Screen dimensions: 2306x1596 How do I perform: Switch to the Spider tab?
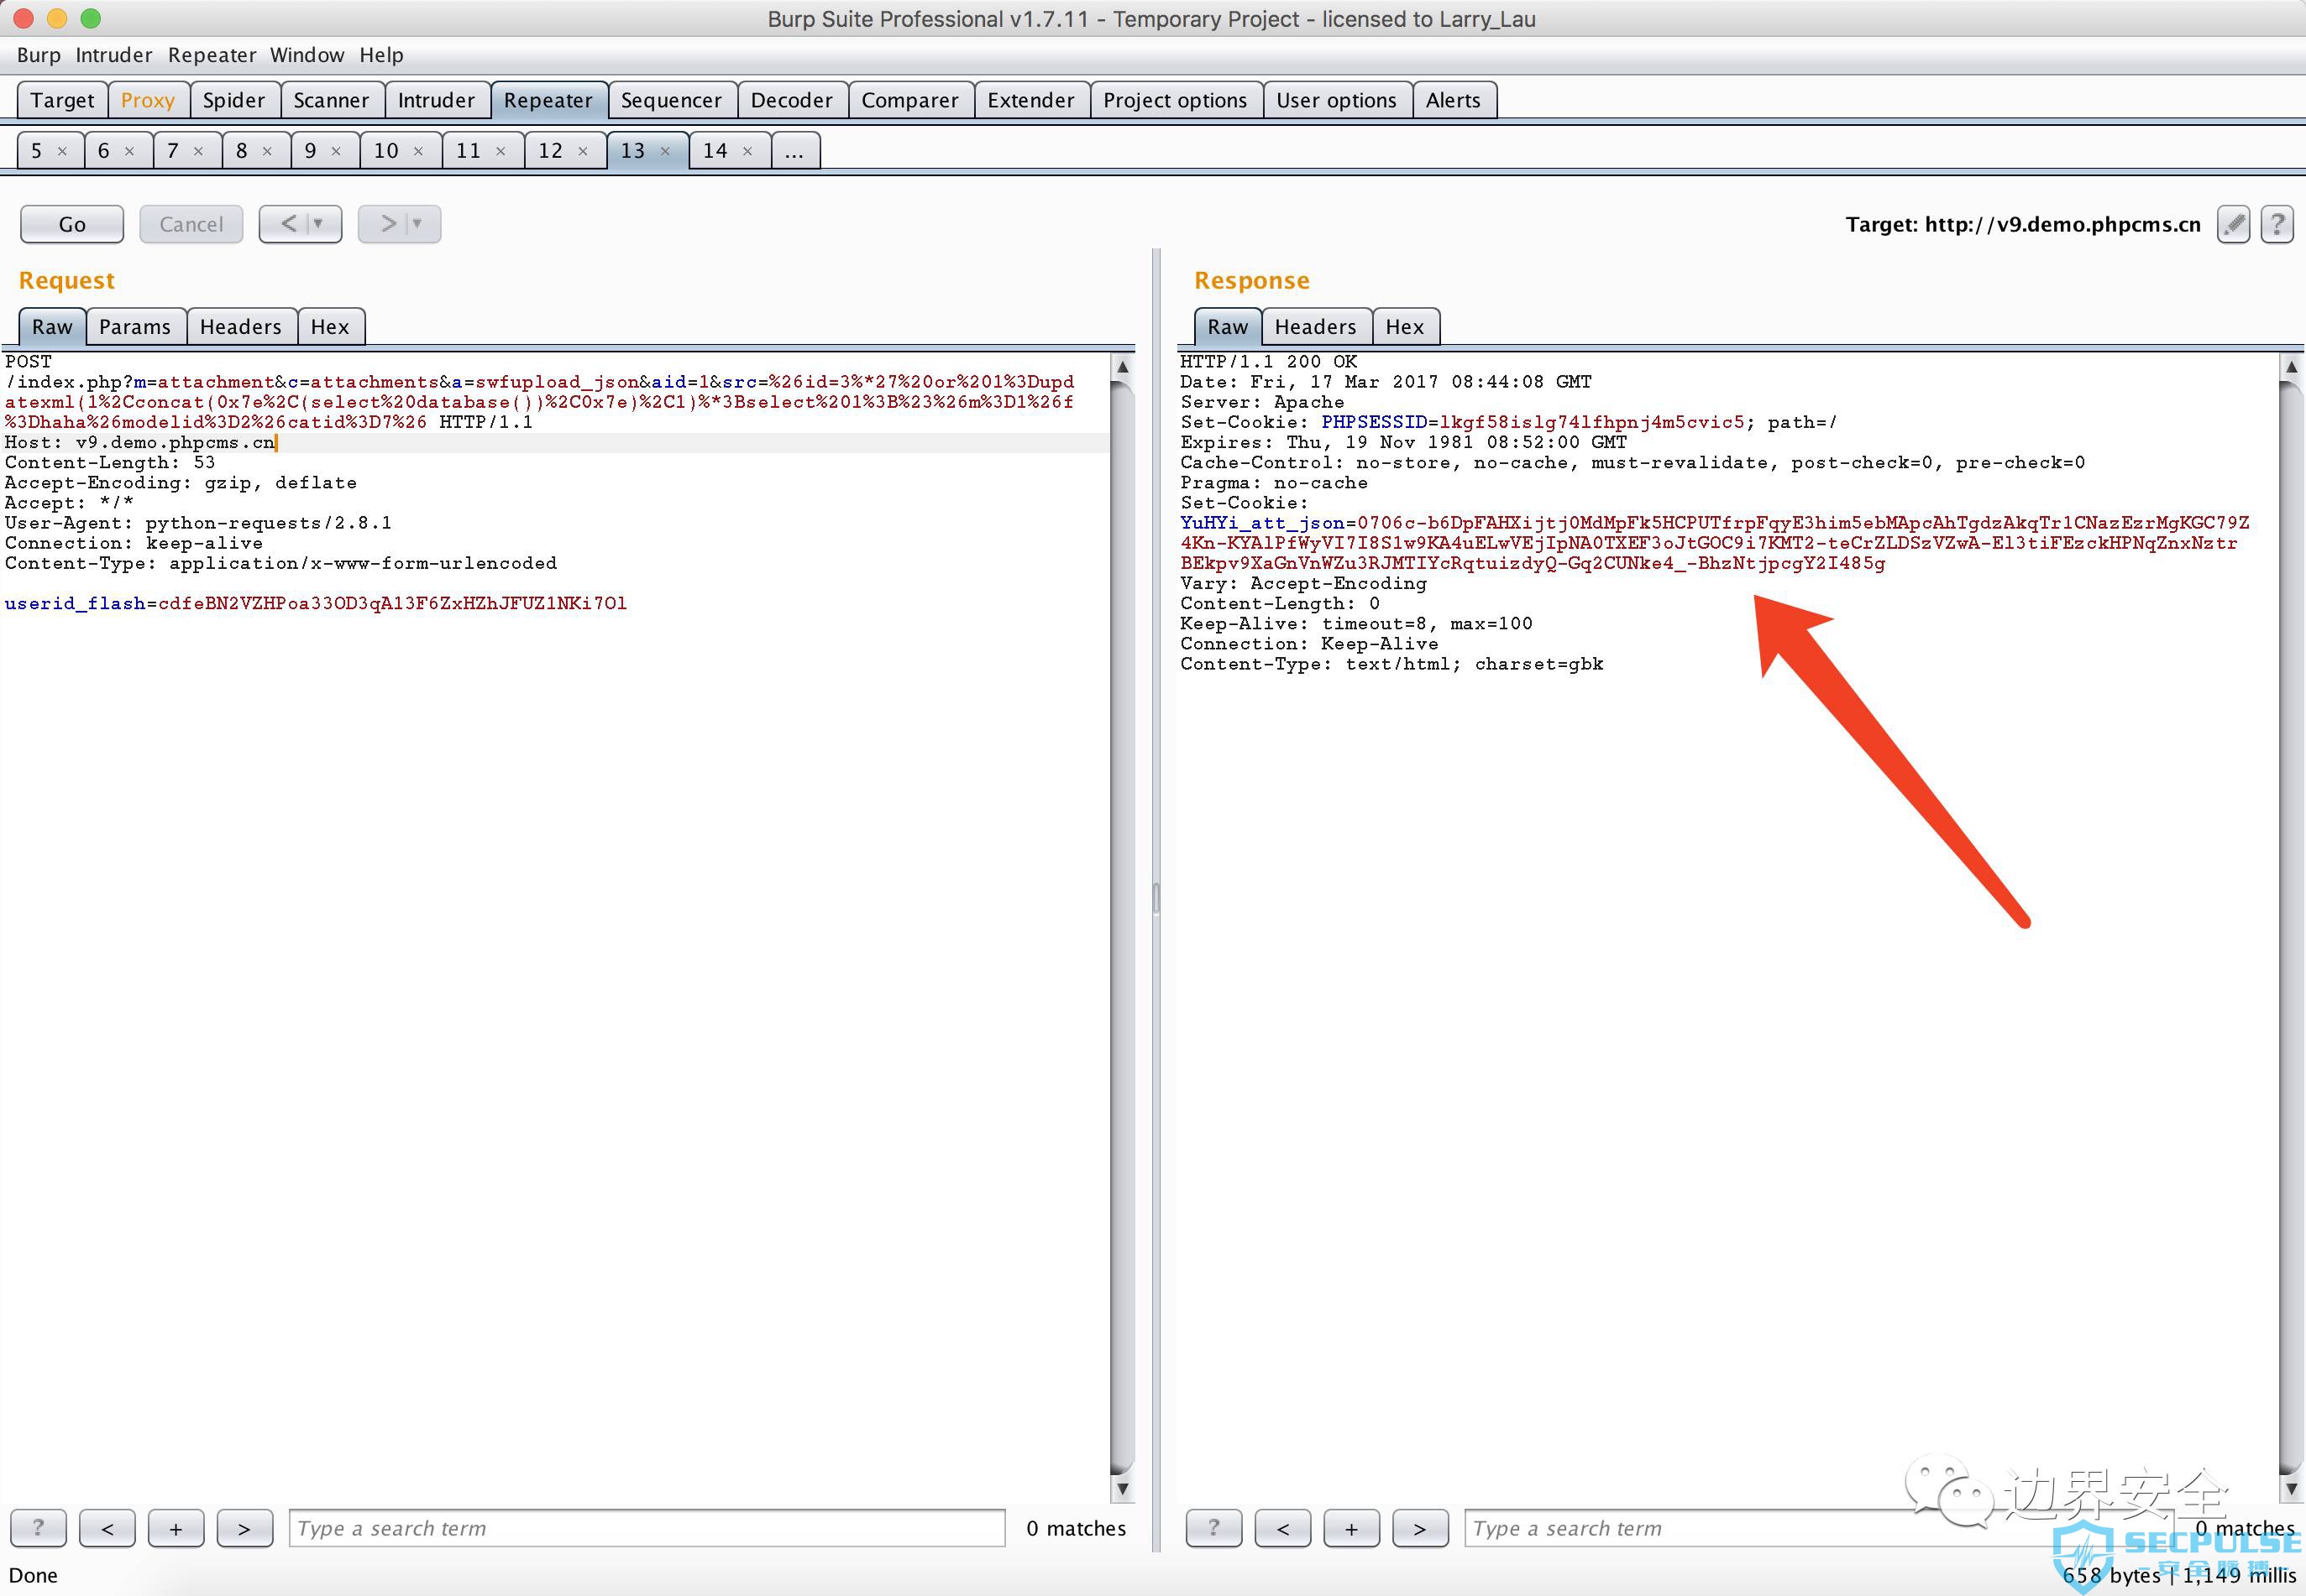[234, 100]
